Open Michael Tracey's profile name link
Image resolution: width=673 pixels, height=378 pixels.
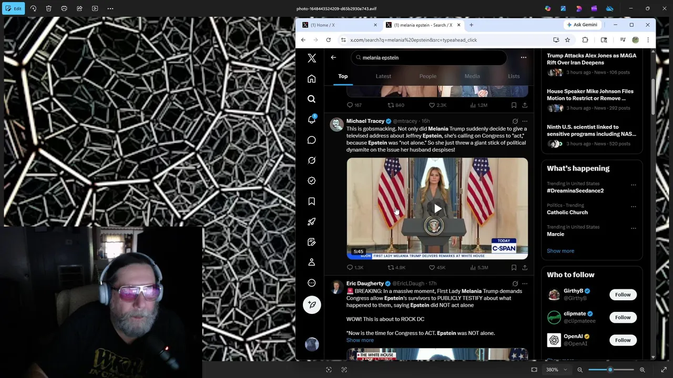point(365,121)
